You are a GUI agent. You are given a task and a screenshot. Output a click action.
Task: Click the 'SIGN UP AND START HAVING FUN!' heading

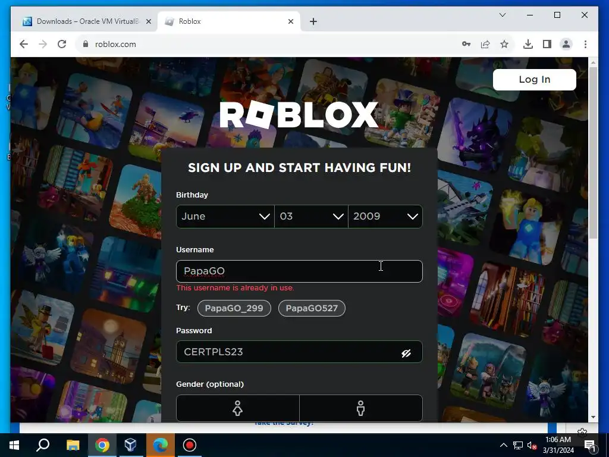point(299,167)
